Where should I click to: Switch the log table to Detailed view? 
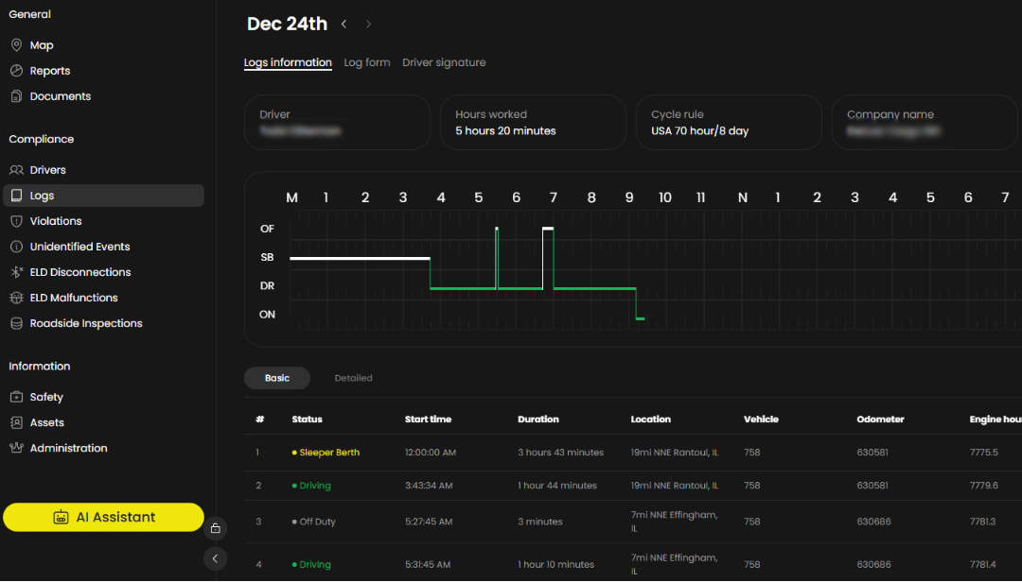click(x=353, y=377)
